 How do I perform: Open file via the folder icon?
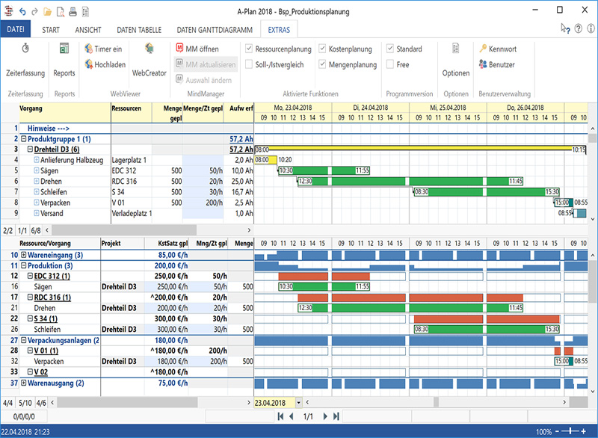point(47,12)
